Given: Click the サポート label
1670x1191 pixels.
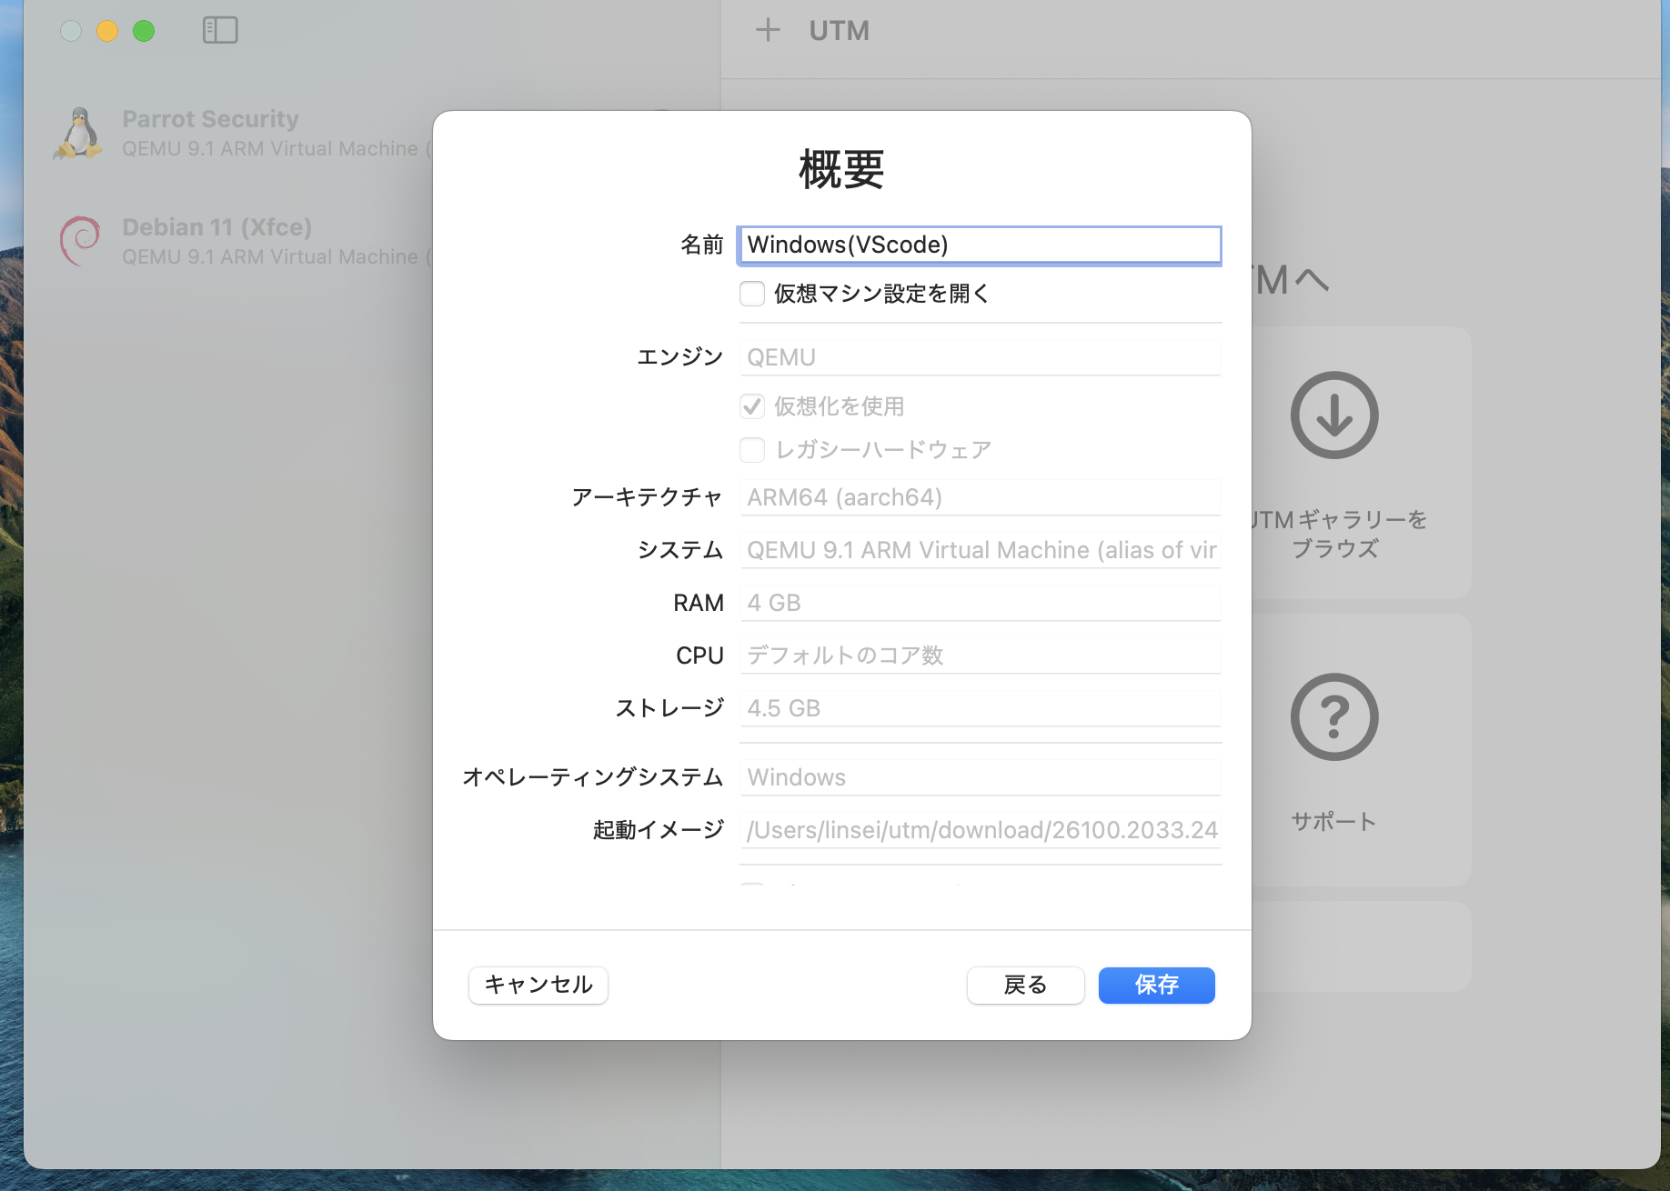Looking at the screenshot, I should [1334, 821].
